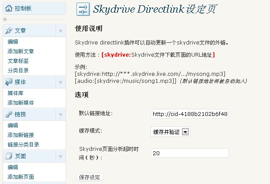Click the [audio:[skydrive:/music/song1.mp3]] example
Image resolution: width=270 pixels, height=184 pixels.
[x=126, y=81]
